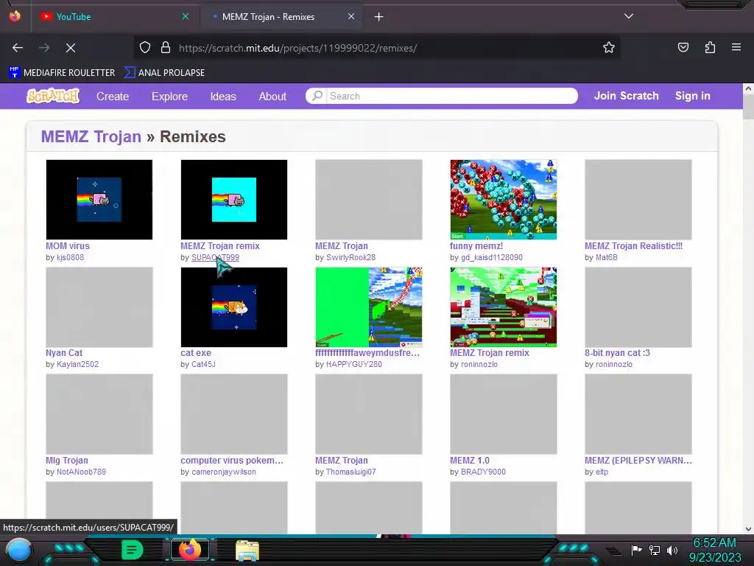Click the Action Center flag tray icon
754x566 pixels.
coord(636,550)
